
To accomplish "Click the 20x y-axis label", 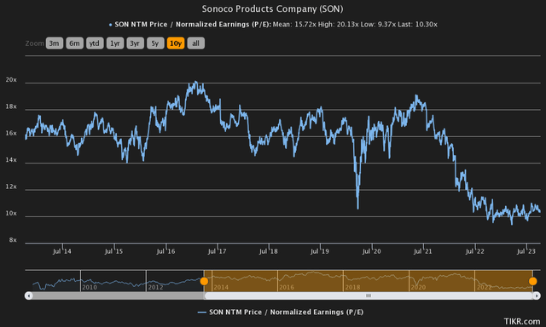I will pyautogui.click(x=11, y=79).
